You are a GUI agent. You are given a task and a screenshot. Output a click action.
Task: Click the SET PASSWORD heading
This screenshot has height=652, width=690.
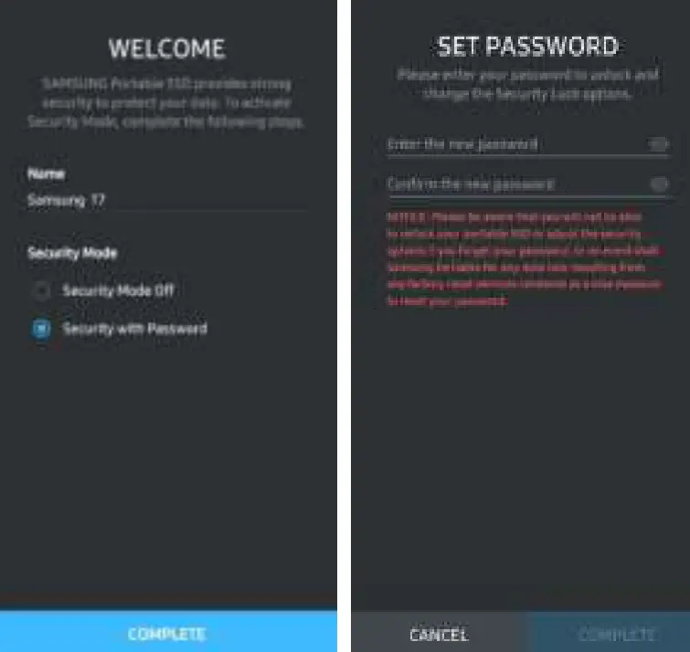tap(528, 47)
